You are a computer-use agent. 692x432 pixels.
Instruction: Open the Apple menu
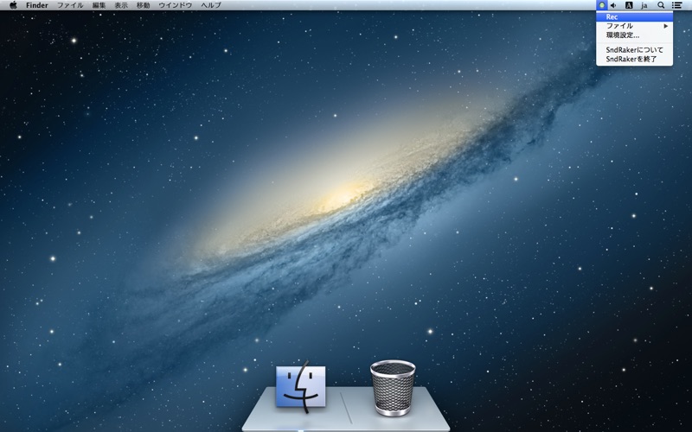pos(13,5)
